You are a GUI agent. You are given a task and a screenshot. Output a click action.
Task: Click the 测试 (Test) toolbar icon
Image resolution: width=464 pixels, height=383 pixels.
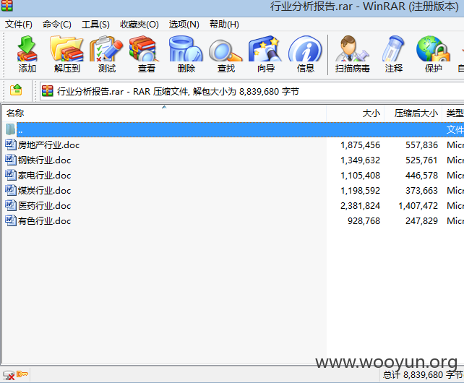(106, 48)
